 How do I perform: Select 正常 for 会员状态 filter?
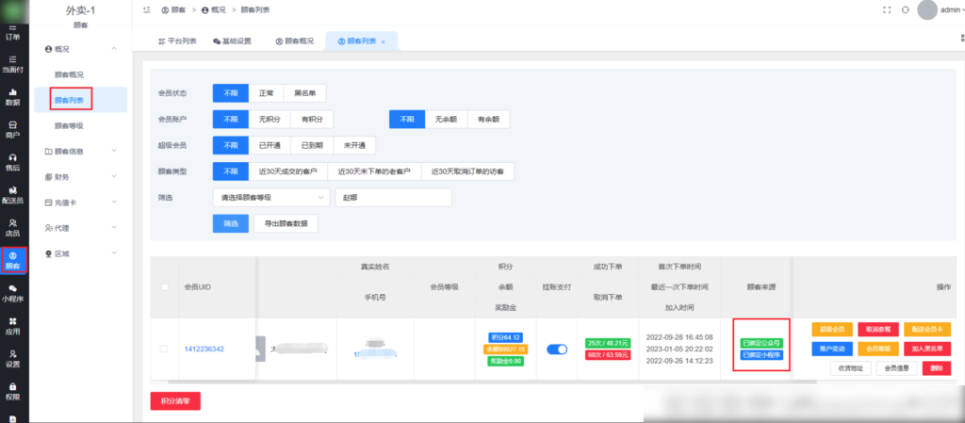266,93
